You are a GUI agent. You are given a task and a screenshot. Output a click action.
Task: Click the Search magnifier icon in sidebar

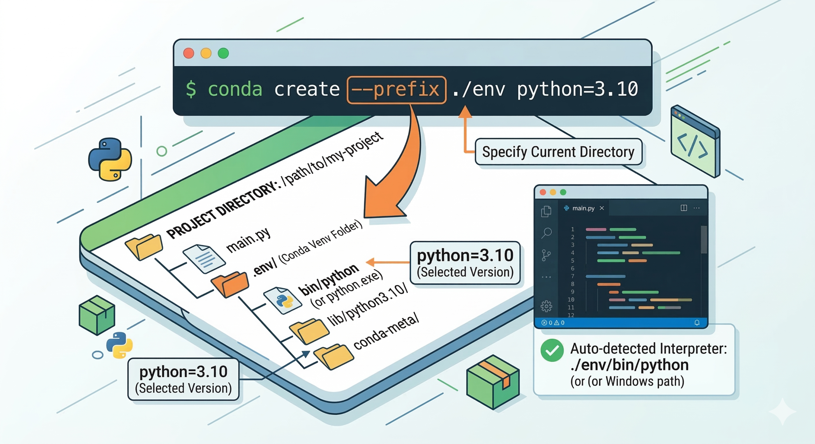tap(546, 233)
